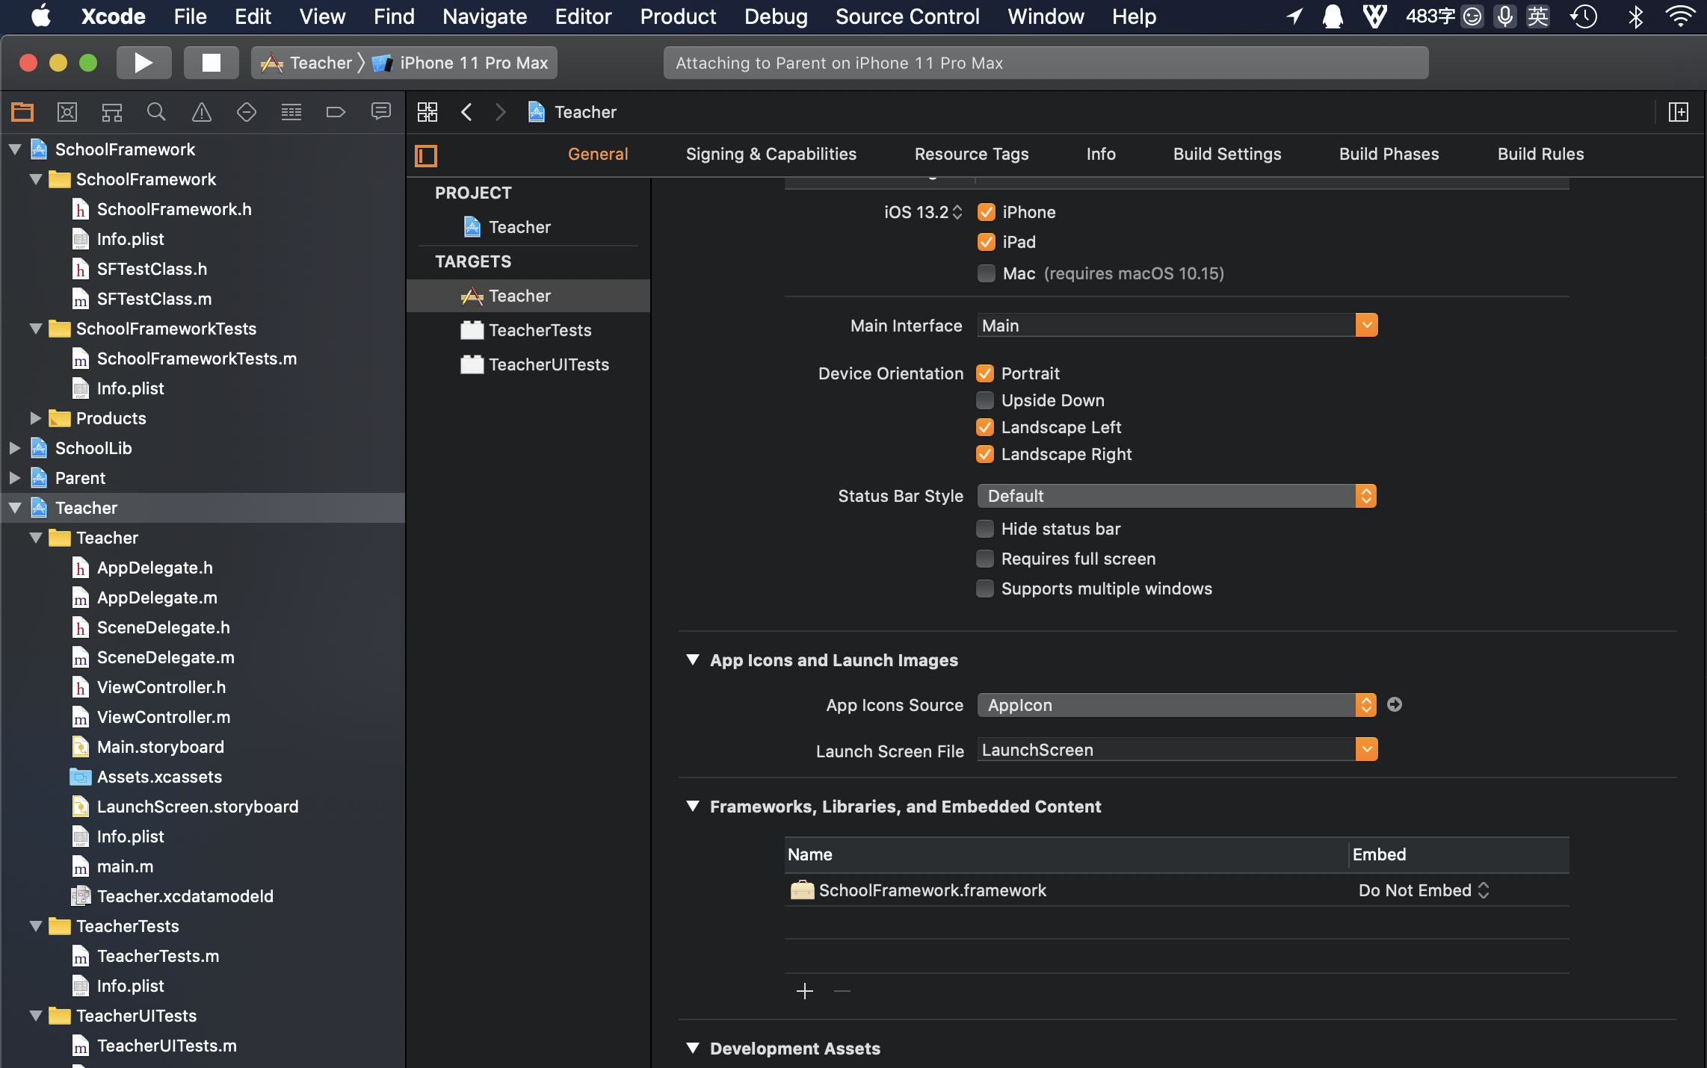The width and height of the screenshot is (1707, 1068).
Task: Open the Find navigator magnifier icon
Action: pos(156,112)
